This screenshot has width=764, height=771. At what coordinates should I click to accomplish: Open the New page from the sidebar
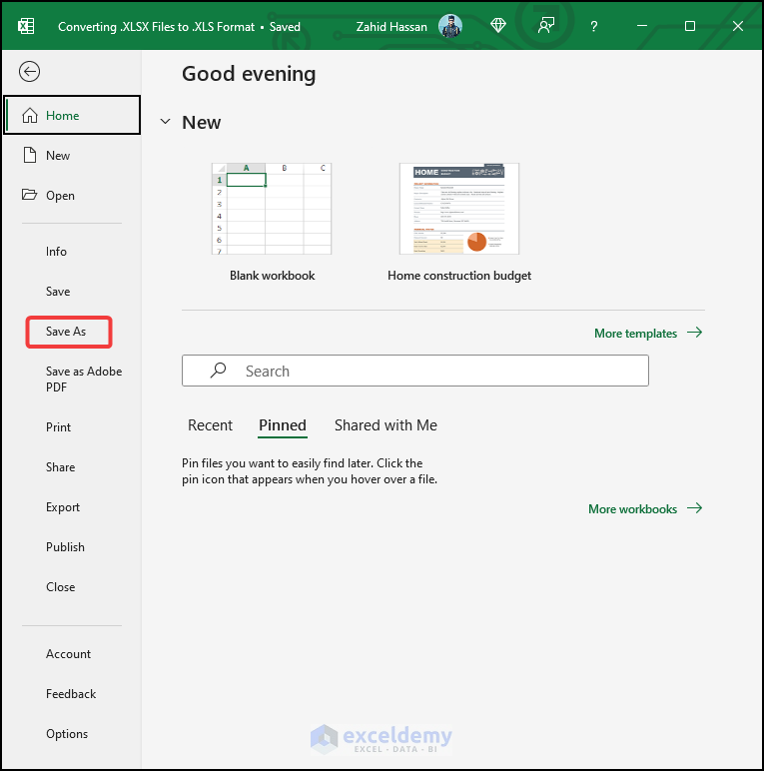[72, 156]
